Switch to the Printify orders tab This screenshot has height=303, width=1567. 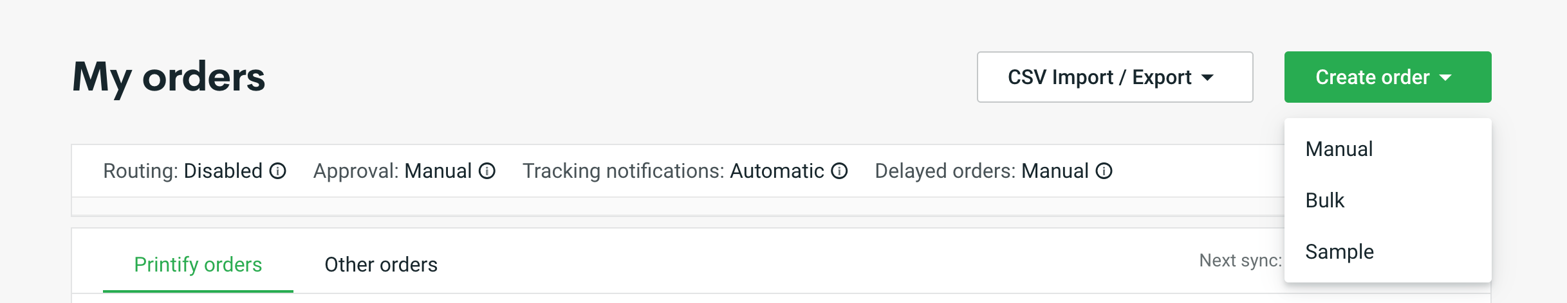(198, 264)
